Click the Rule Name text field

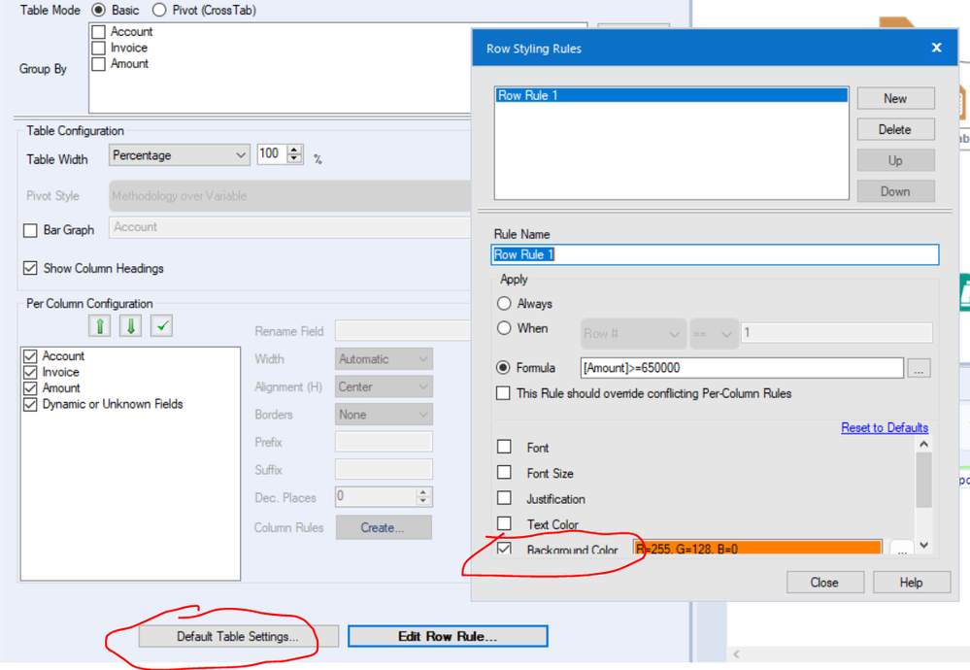(x=715, y=254)
